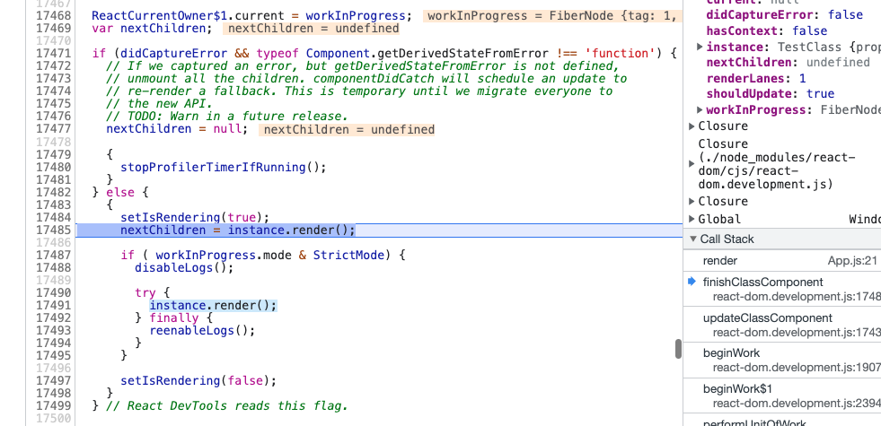Set breakpoint on line number 17497
Viewport: 881px width, 426px height.
53,380
